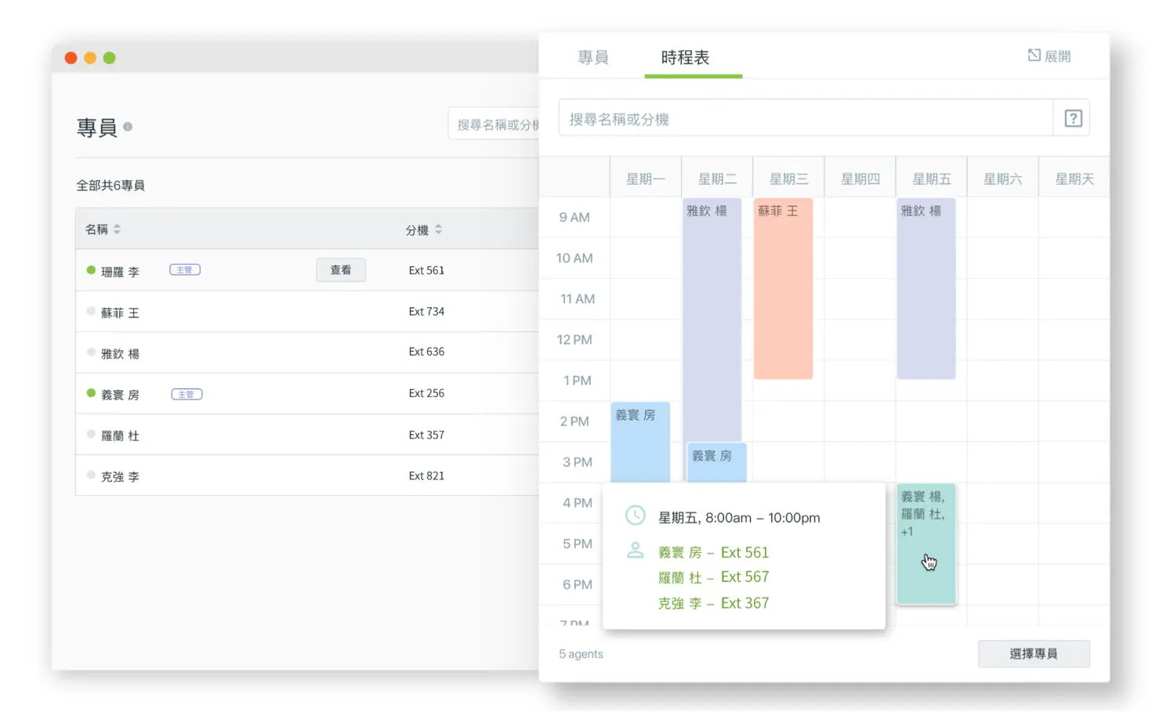Image resolution: width=1159 pixels, height=712 pixels.
Task: Switch to the 時程表 tab
Action: [x=685, y=57]
